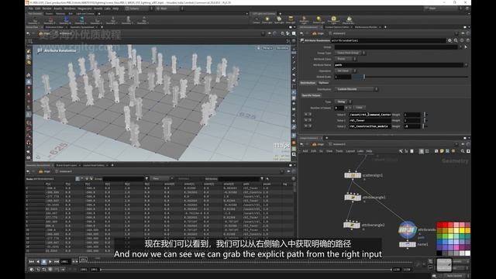496x279 pixels.
Task: Open the parameter pane gear menu icon
Action: point(449,40)
